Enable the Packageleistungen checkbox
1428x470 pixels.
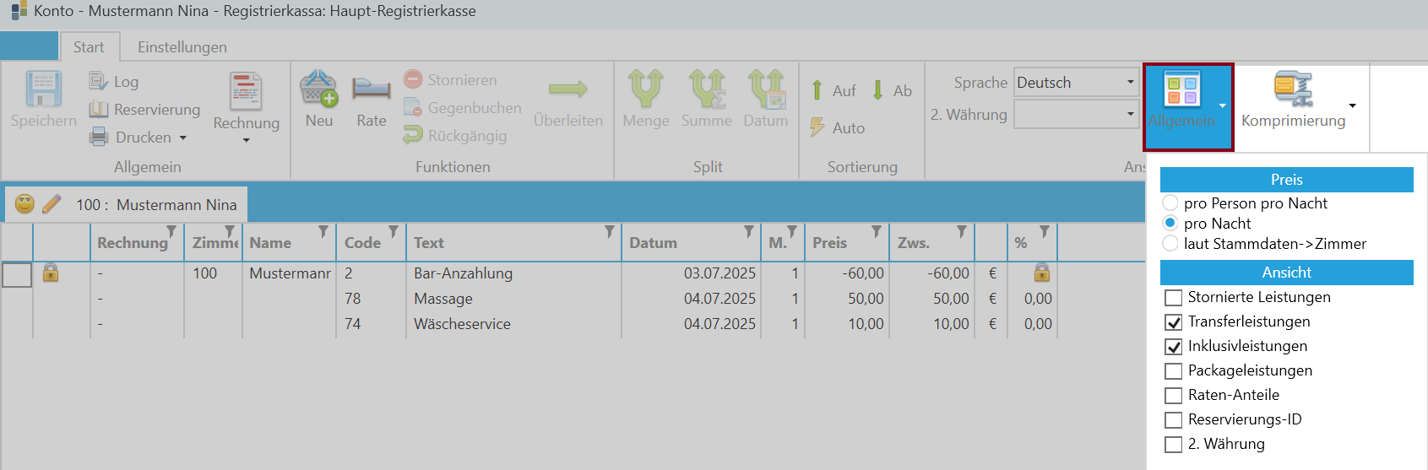(1173, 370)
